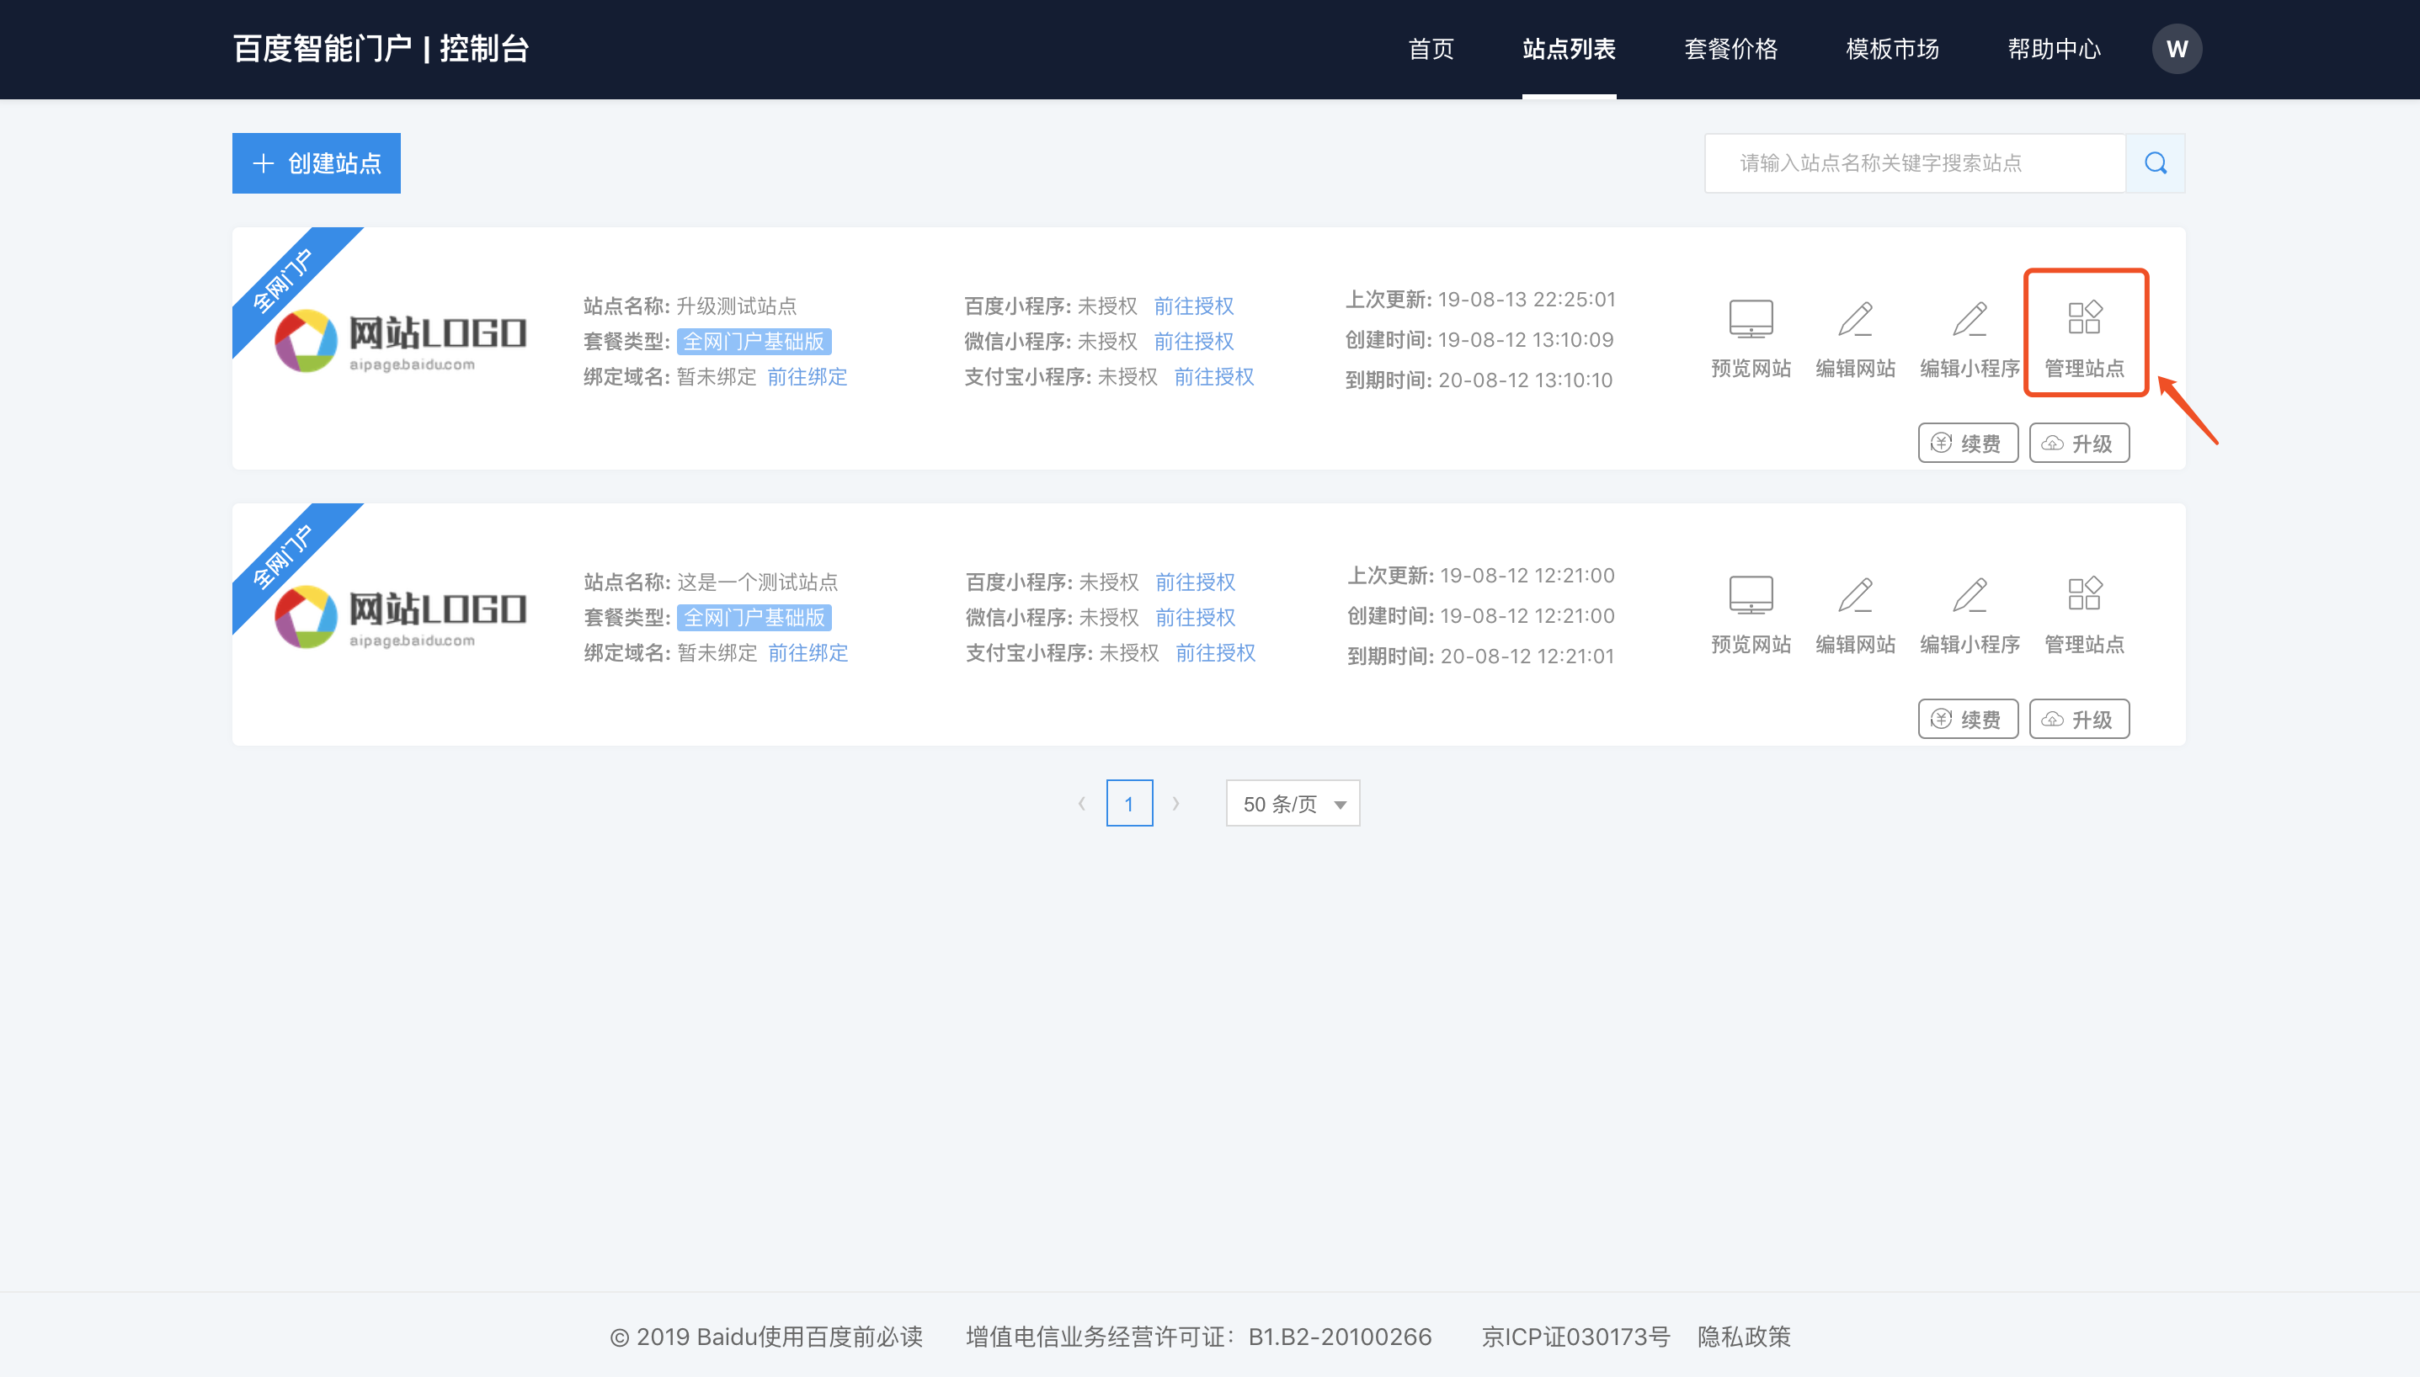The height and width of the screenshot is (1377, 2420).
Task: Select 站点列表 navigation tab
Action: point(1569,49)
